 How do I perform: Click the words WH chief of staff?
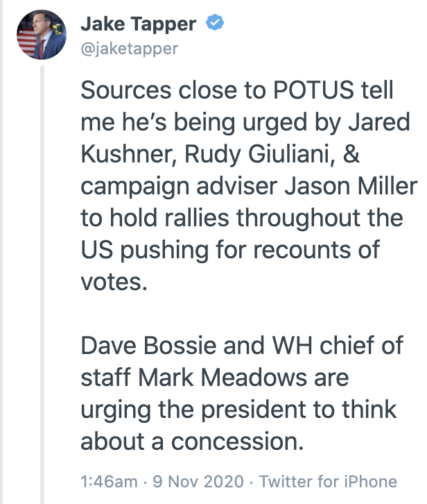coord(242,361)
